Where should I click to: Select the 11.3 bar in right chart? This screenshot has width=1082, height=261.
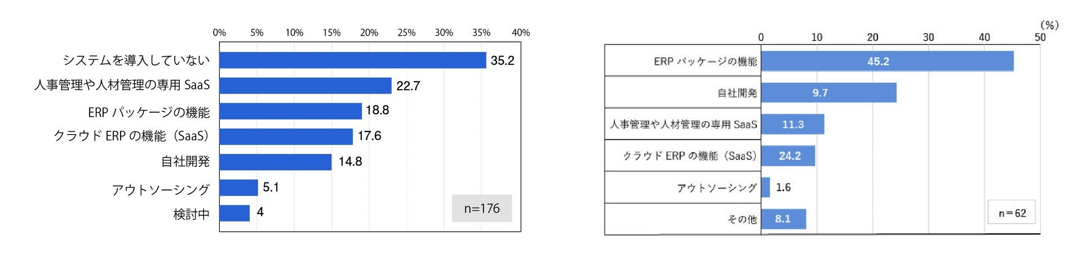793,124
